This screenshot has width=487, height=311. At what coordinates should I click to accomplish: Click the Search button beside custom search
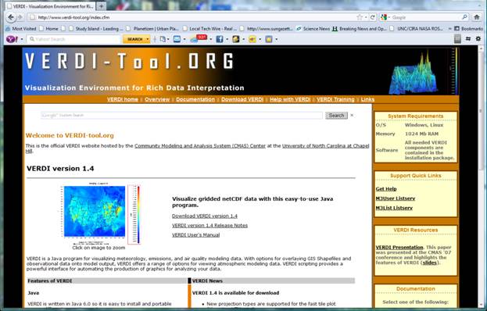pos(336,116)
